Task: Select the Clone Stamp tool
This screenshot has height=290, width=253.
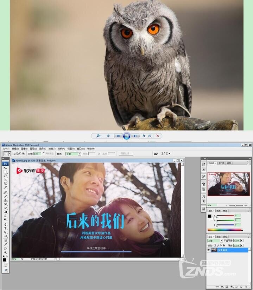Action: pyautogui.click(x=5, y=200)
